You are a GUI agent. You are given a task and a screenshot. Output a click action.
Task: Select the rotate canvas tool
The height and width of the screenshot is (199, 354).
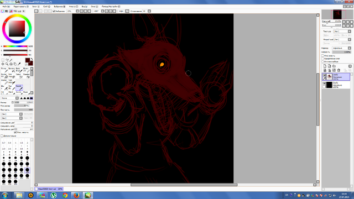tap(11, 64)
